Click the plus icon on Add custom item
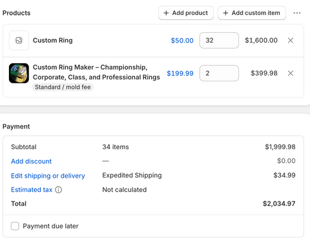This screenshot has width=310, height=239. point(225,13)
